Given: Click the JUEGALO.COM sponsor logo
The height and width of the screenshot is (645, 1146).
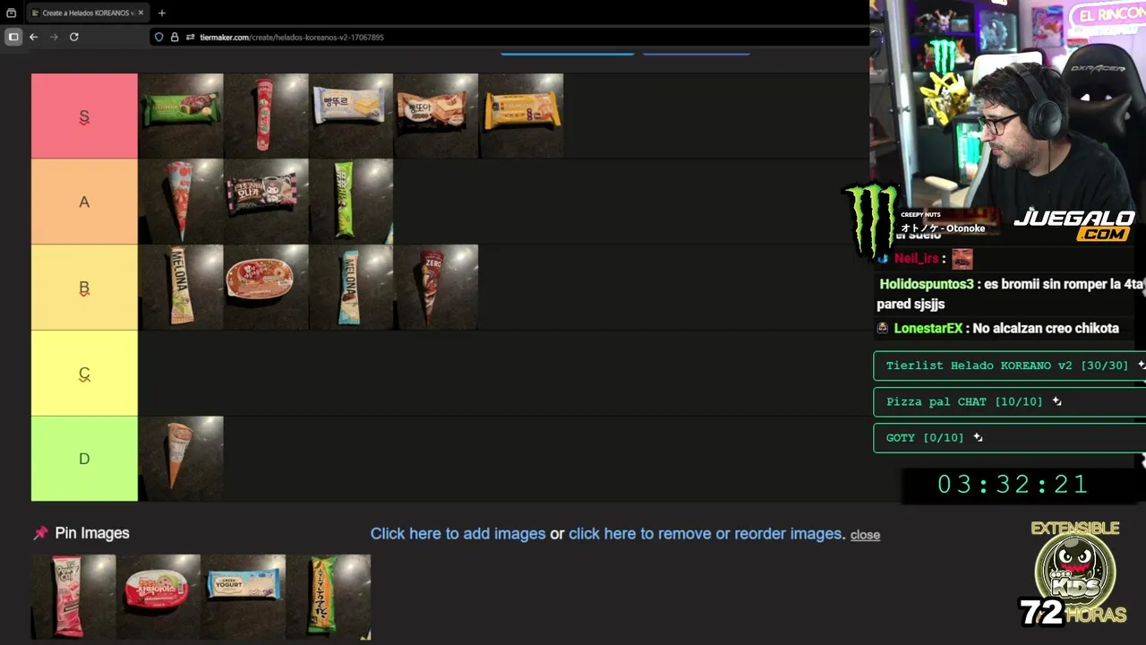Looking at the screenshot, I should click(x=1074, y=224).
